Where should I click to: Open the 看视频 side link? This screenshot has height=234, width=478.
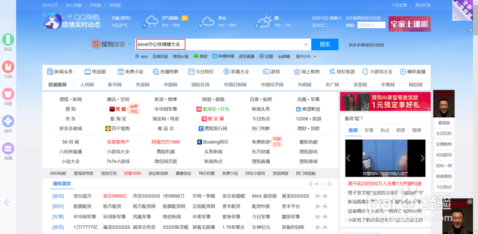[x=444, y=123]
